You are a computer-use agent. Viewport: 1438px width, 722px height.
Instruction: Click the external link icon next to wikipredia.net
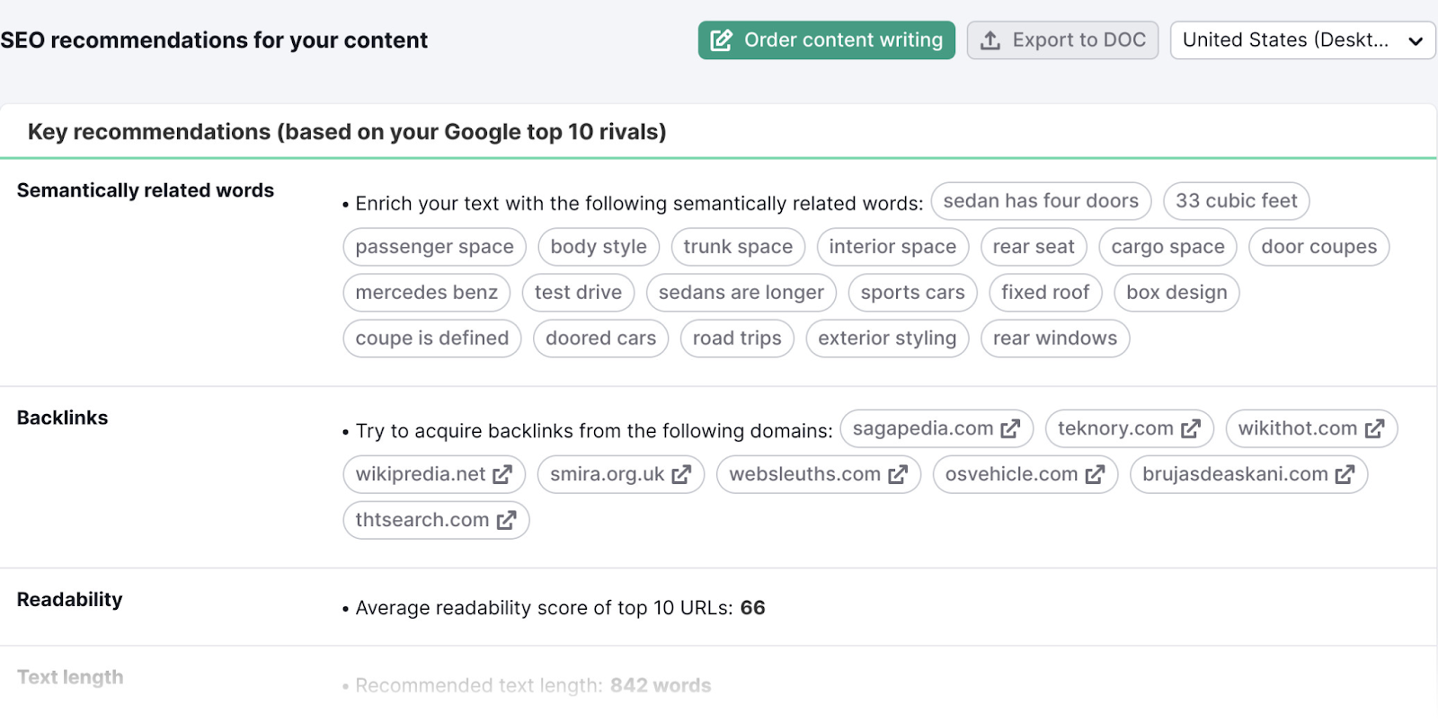(502, 475)
